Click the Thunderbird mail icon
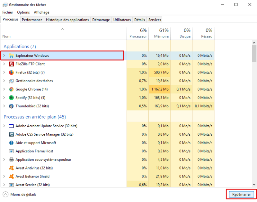The height and width of the screenshot is (202, 257). pos(12,106)
